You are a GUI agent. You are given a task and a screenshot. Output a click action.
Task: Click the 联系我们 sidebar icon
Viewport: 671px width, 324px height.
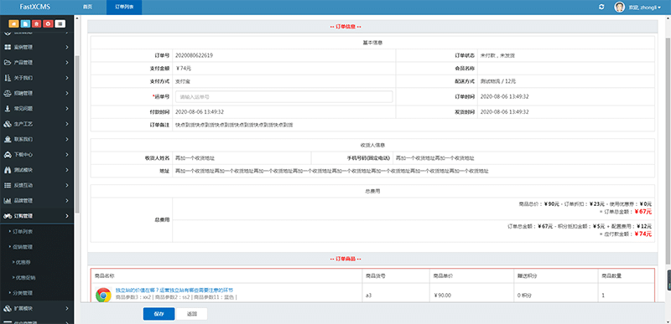click(x=8, y=139)
